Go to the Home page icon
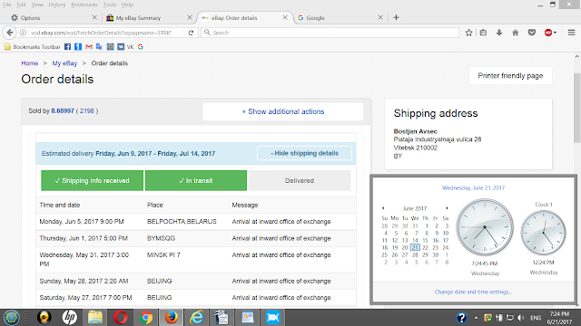 point(516,33)
